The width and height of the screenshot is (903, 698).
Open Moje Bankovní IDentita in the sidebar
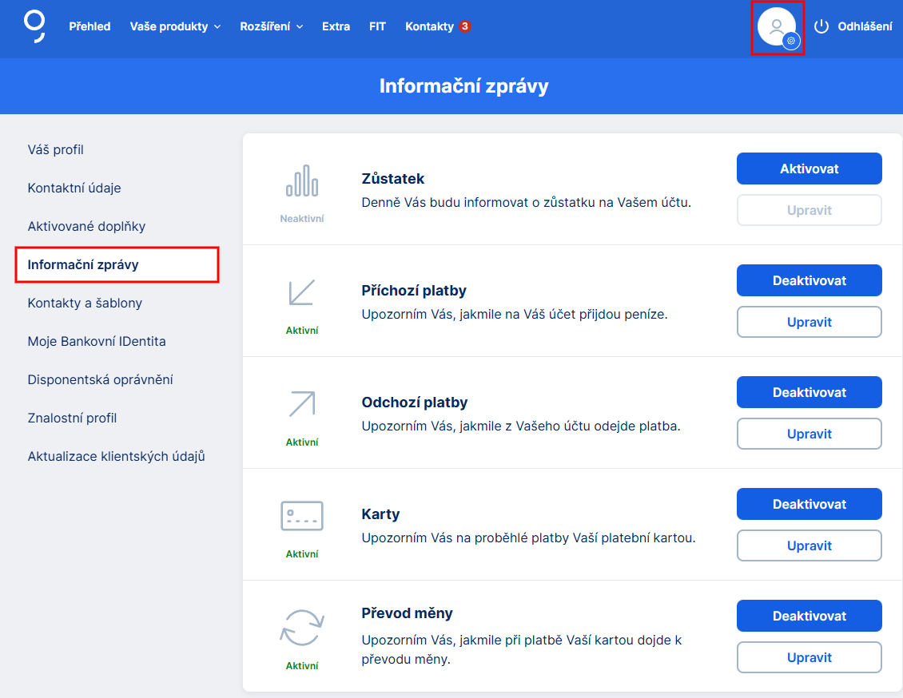98,341
